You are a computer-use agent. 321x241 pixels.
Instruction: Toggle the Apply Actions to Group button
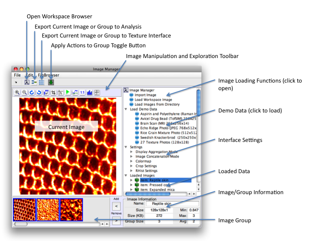tap(51, 82)
